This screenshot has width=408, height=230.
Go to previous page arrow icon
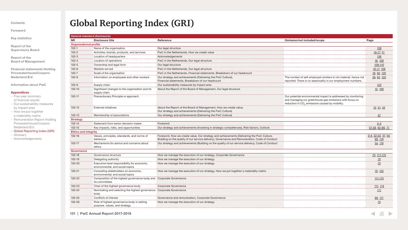tap(373, 214)
